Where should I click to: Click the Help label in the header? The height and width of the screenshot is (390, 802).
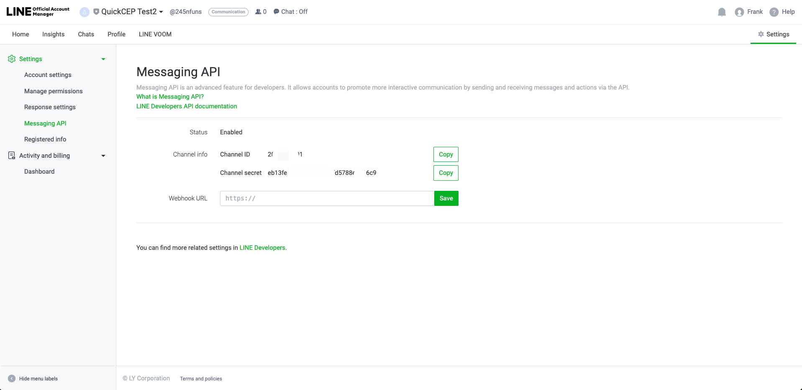point(788,12)
